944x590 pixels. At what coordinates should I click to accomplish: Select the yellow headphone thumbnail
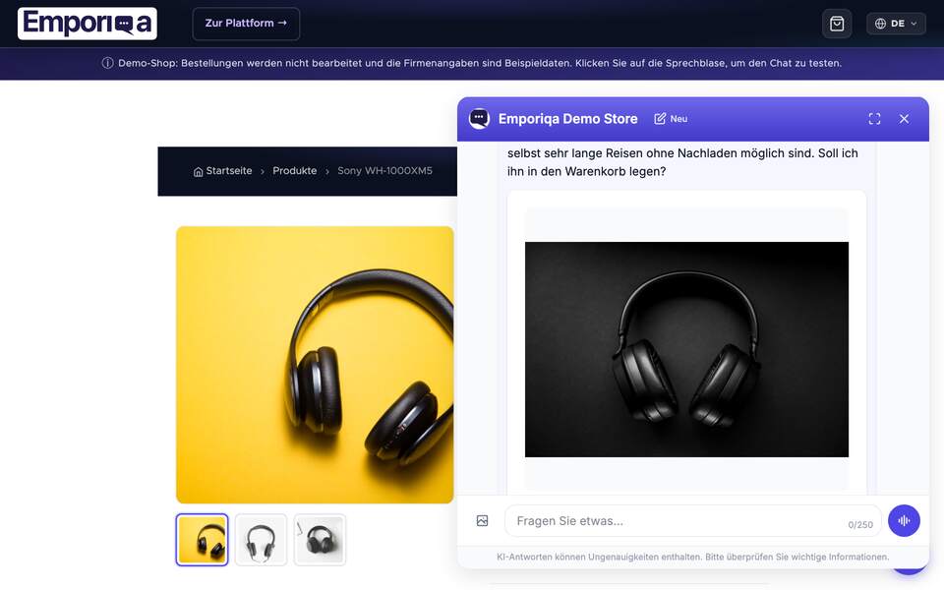tap(203, 540)
